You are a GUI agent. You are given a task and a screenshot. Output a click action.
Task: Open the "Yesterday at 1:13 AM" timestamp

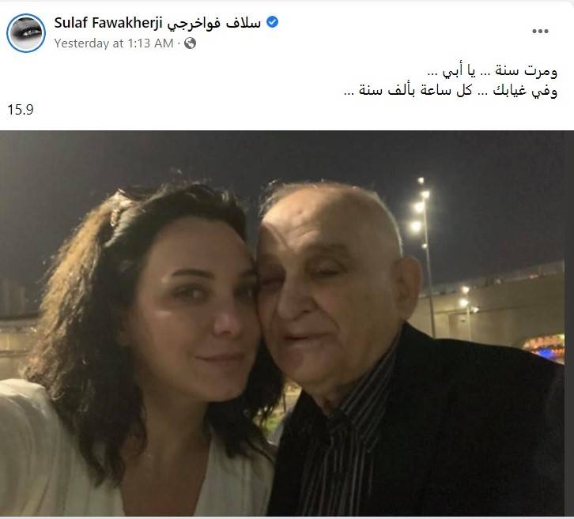pos(114,43)
